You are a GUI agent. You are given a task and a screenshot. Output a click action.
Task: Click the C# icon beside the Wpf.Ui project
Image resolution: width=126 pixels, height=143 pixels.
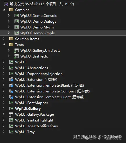click(x=11, y=62)
